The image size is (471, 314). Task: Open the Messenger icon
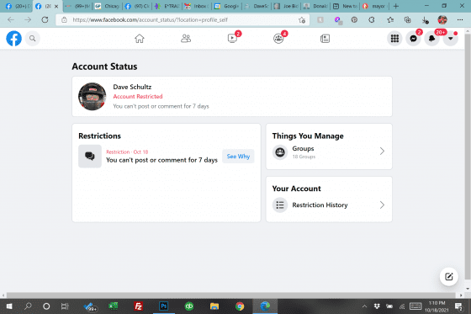click(x=413, y=39)
